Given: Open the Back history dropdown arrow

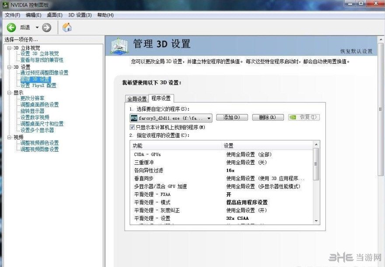Looking at the screenshot, I should (37, 28).
